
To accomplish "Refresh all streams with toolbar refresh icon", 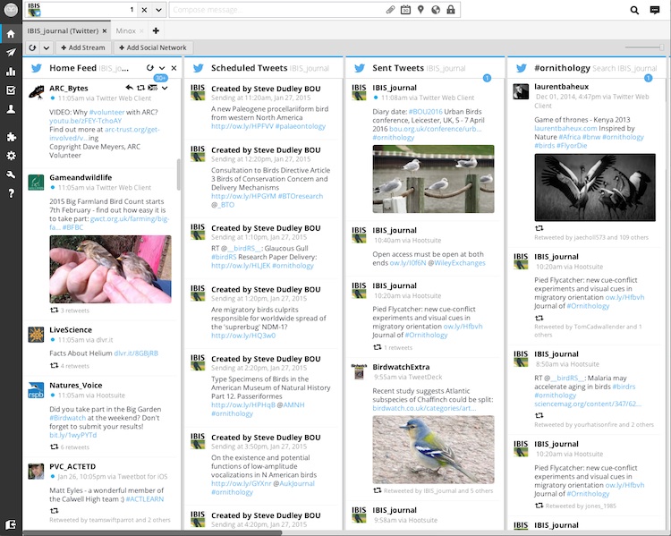I will 32,47.
